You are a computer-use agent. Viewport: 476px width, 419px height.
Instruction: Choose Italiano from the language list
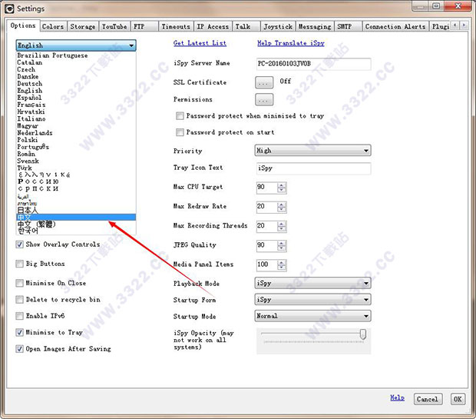[x=76, y=119]
